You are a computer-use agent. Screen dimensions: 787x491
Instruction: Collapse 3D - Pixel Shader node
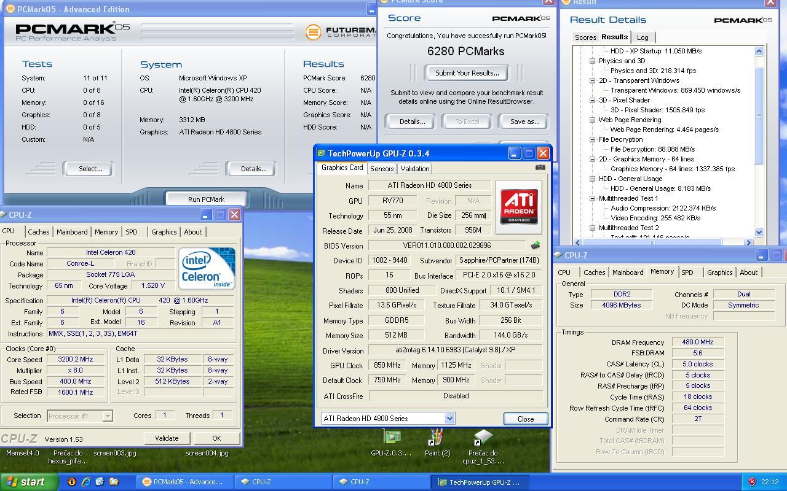pyautogui.click(x=592, y=100)
